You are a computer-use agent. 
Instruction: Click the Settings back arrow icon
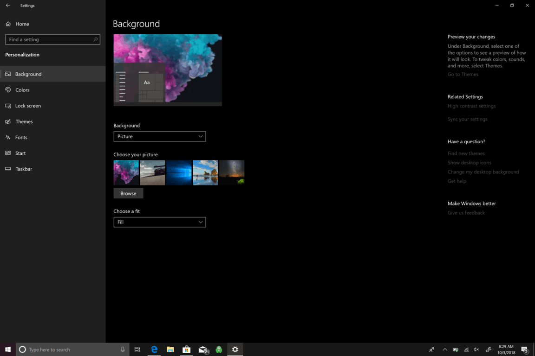pos(8,6)
